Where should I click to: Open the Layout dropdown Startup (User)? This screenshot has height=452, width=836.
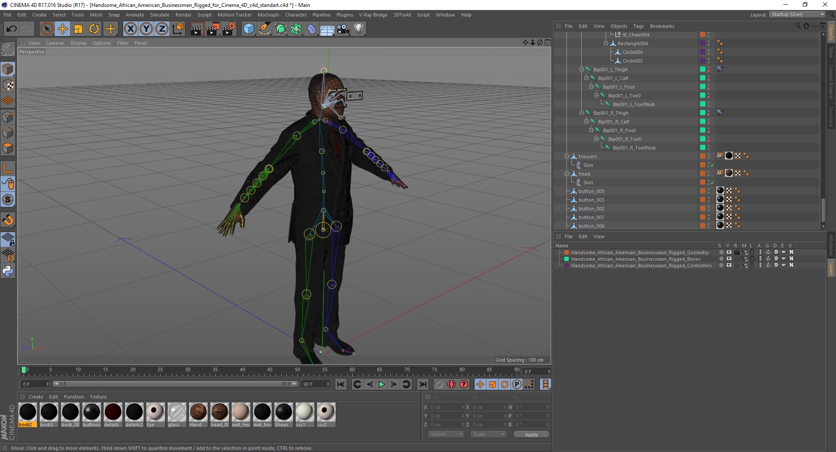click(797, 15)
